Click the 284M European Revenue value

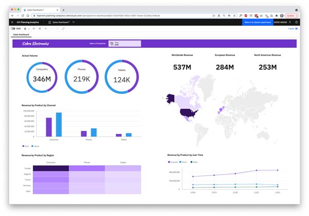pos(225,67)
